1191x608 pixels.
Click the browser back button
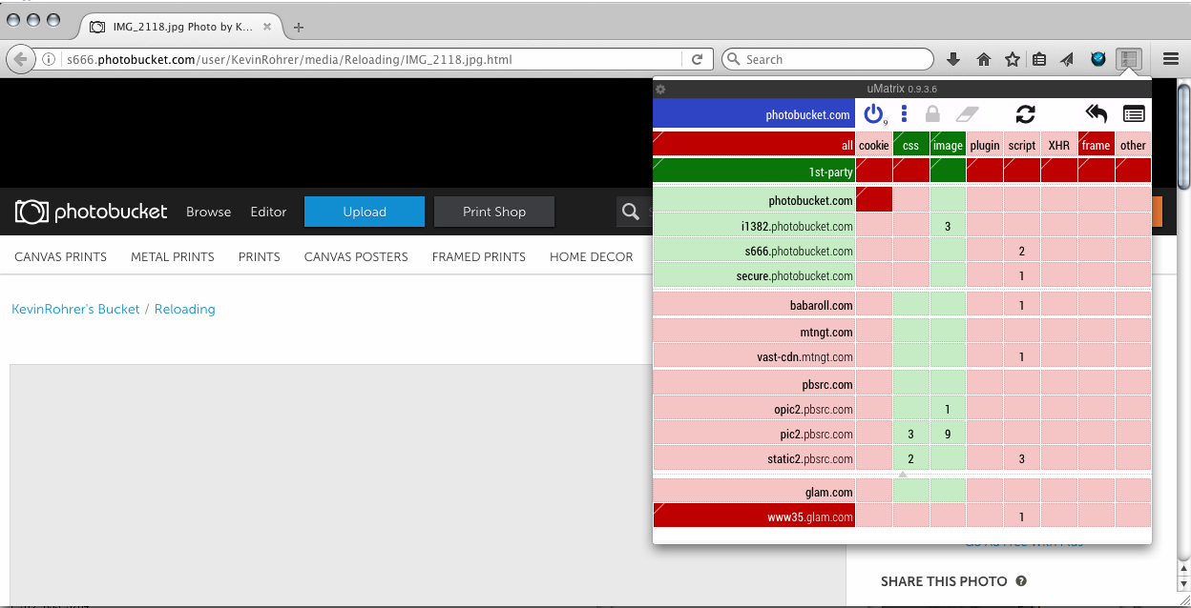coord(21,59)
